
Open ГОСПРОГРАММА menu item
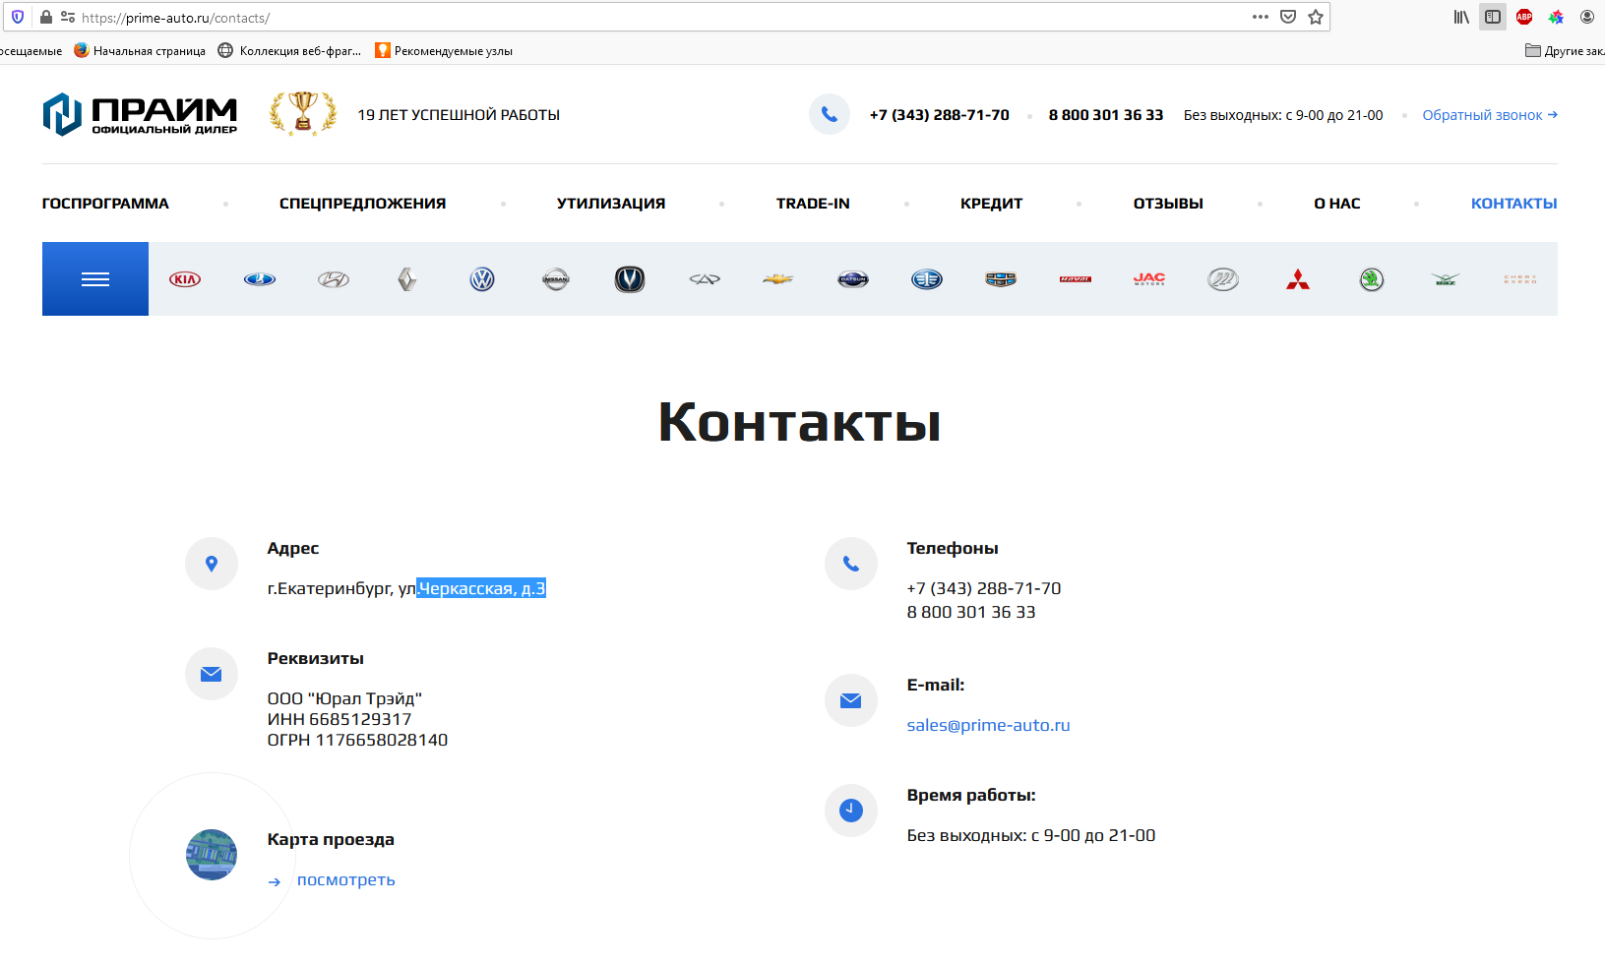coord(105,204)
